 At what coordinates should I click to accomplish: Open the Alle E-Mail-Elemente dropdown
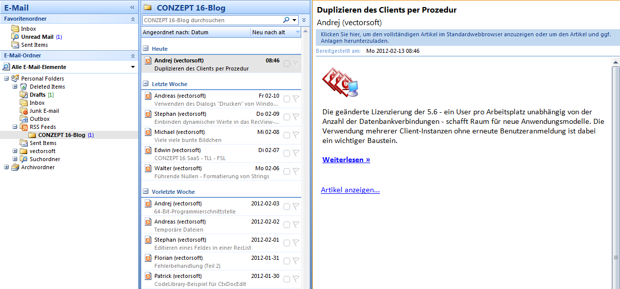coord(133,67)
